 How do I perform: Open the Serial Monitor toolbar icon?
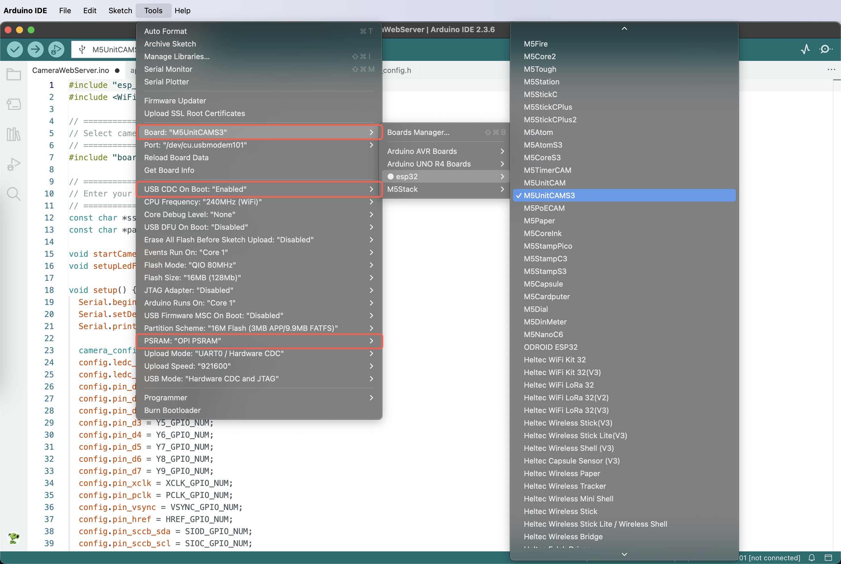click(x=825, y=49)
